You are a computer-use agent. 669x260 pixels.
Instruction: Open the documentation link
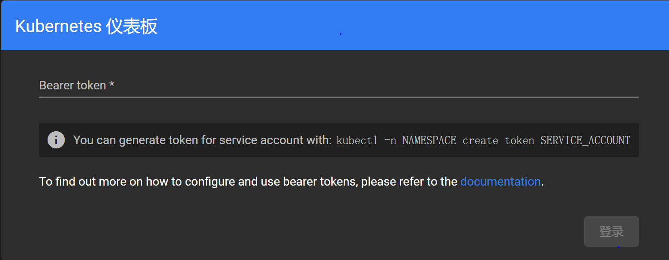500,182
